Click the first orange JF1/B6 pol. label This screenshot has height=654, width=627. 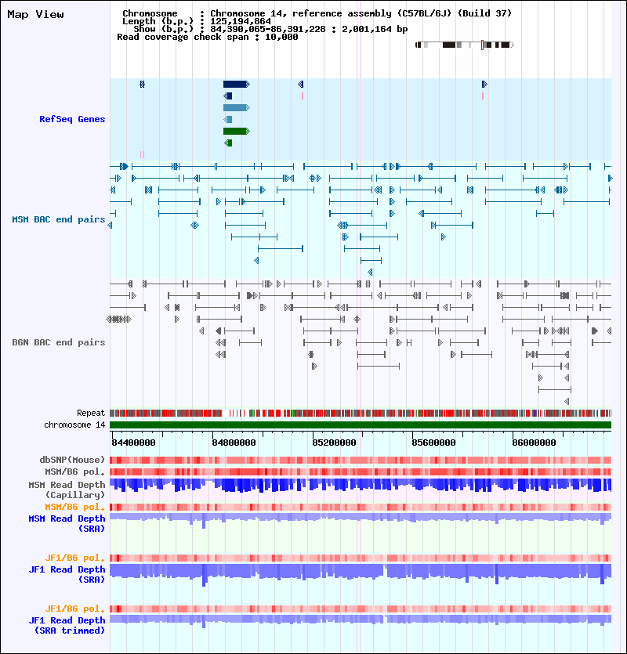(x=75, y=558)
